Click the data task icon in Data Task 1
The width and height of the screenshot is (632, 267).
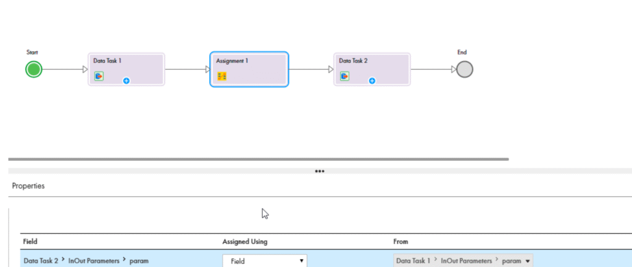pyautogui.click(x=99, y=76)
